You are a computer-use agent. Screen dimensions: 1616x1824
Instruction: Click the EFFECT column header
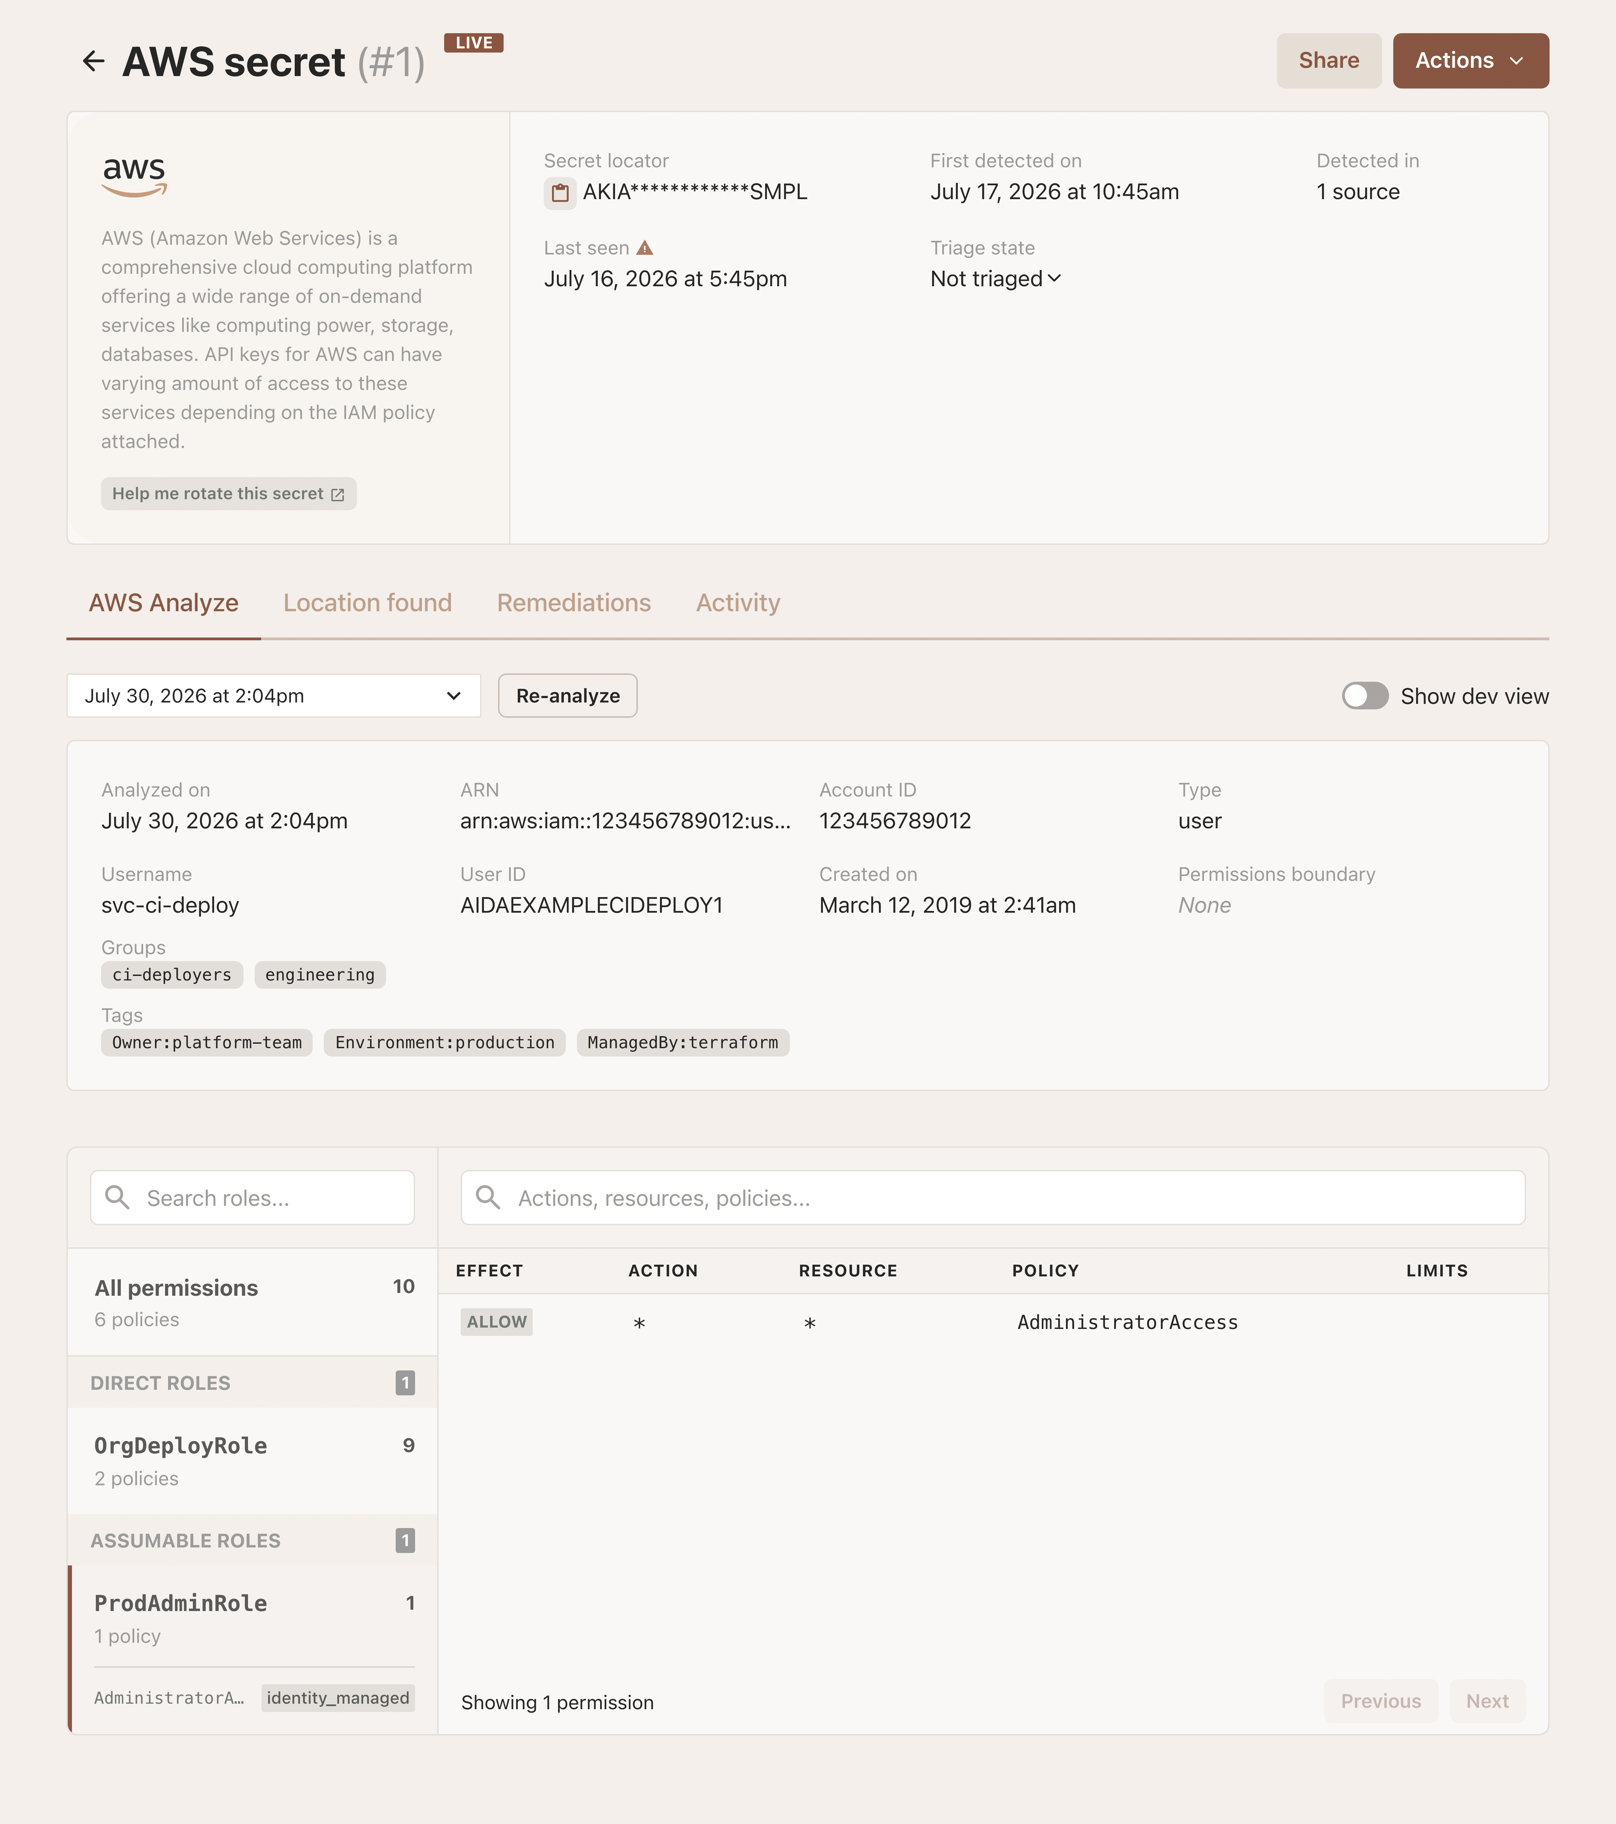(x=489, y=1271)
